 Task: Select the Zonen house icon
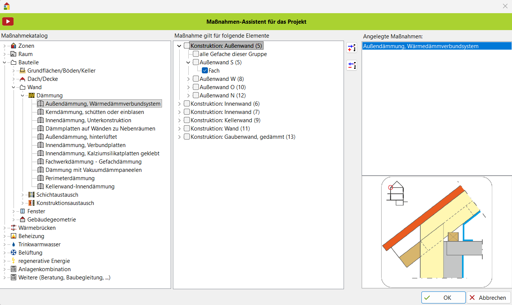[14, 46]
